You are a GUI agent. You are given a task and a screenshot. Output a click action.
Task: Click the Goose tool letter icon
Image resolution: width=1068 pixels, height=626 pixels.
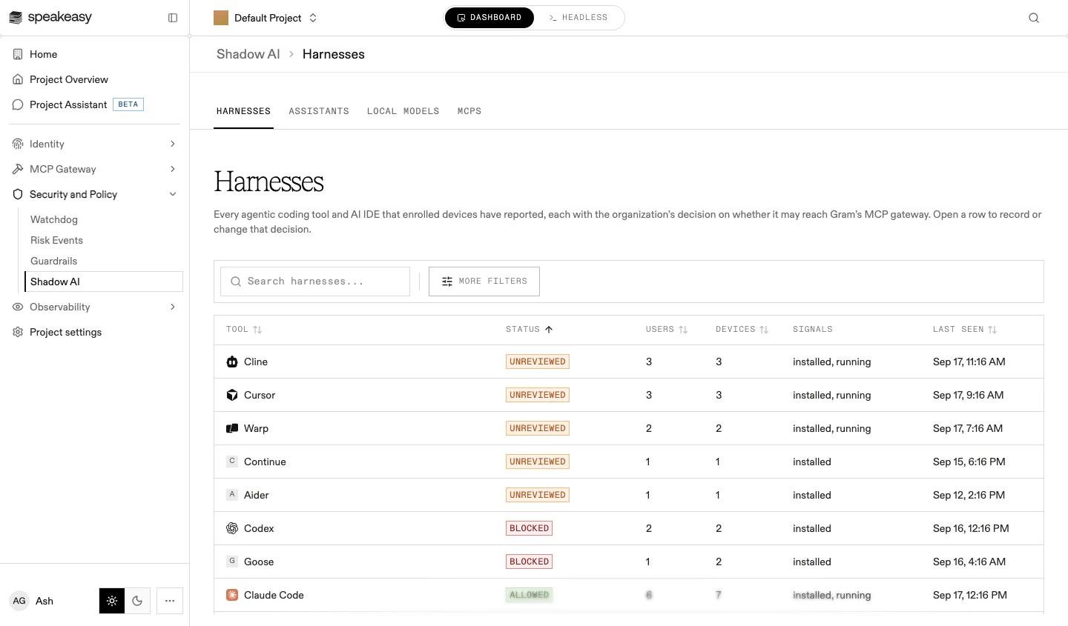232,561
